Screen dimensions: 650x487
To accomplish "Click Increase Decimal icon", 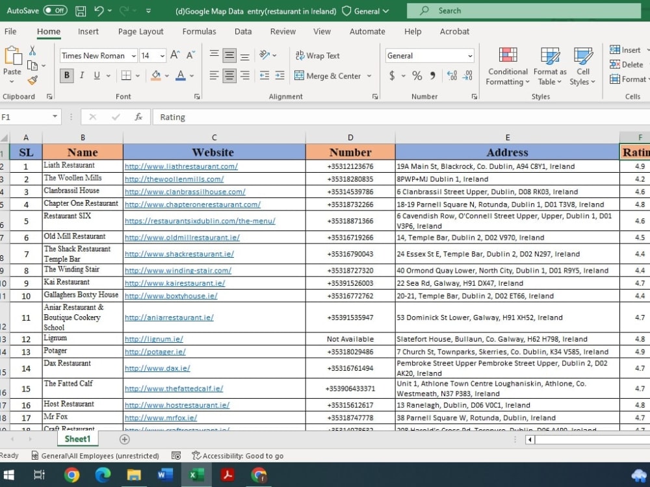I will point(452,75).
